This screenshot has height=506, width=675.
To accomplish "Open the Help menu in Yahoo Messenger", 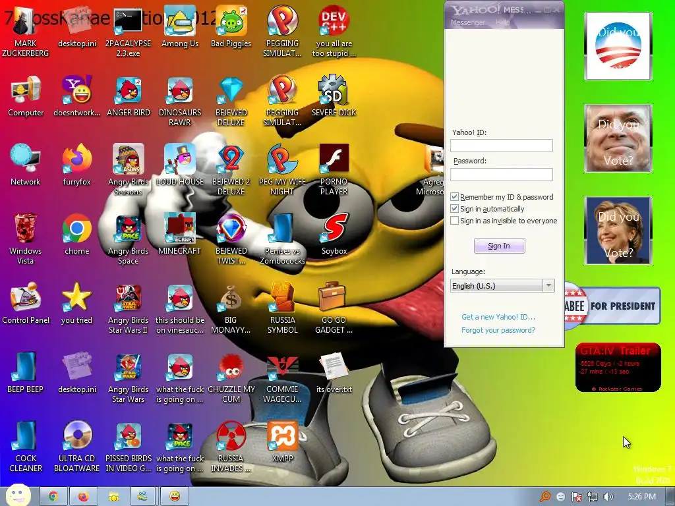I will click(x=502, y=22).
